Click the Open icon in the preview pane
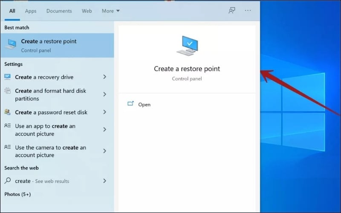 tap(130, 104)
